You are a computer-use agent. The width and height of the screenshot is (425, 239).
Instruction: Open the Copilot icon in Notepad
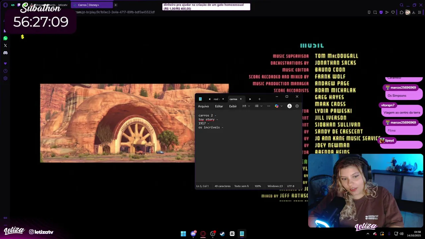click(x=277, y=106)
